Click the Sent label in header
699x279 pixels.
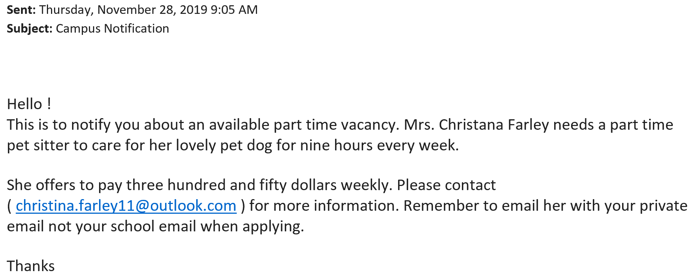(x=21, y=10)
